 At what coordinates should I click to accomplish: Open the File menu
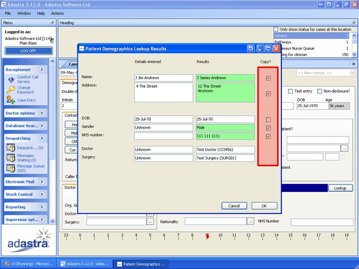tap(8, 13)
